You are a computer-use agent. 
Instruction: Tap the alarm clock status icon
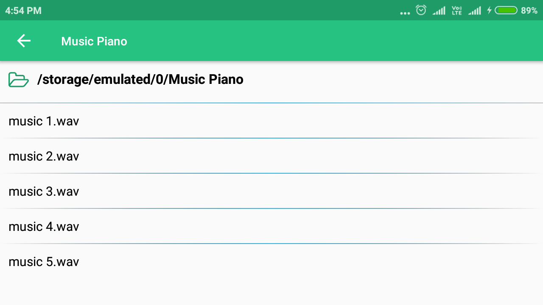(x=421, y=10)
